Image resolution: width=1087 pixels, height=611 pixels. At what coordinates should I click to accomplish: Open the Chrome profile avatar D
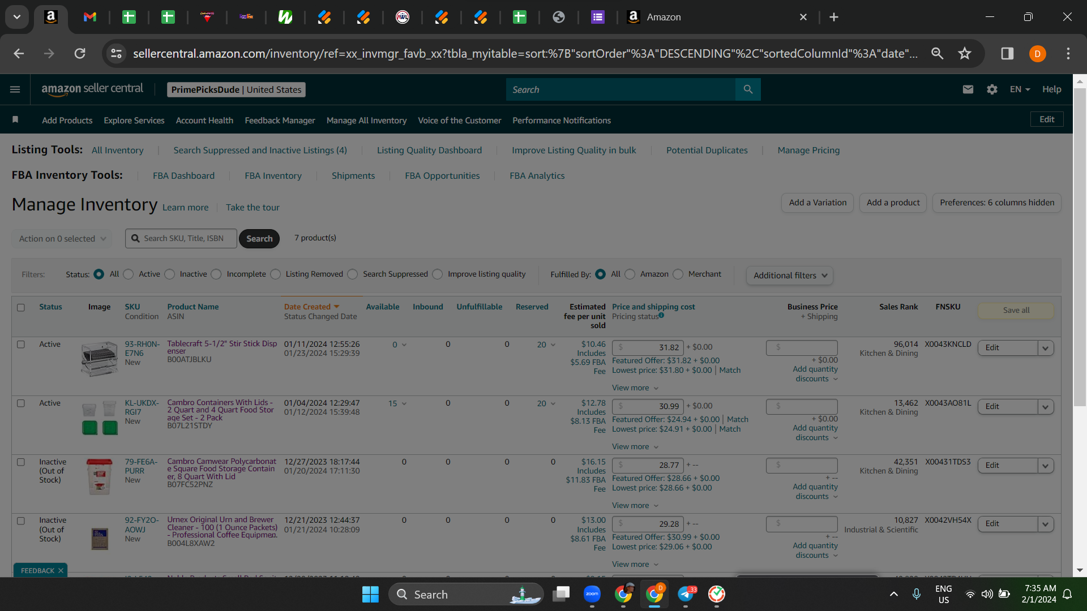click(x=1037, y=54)
